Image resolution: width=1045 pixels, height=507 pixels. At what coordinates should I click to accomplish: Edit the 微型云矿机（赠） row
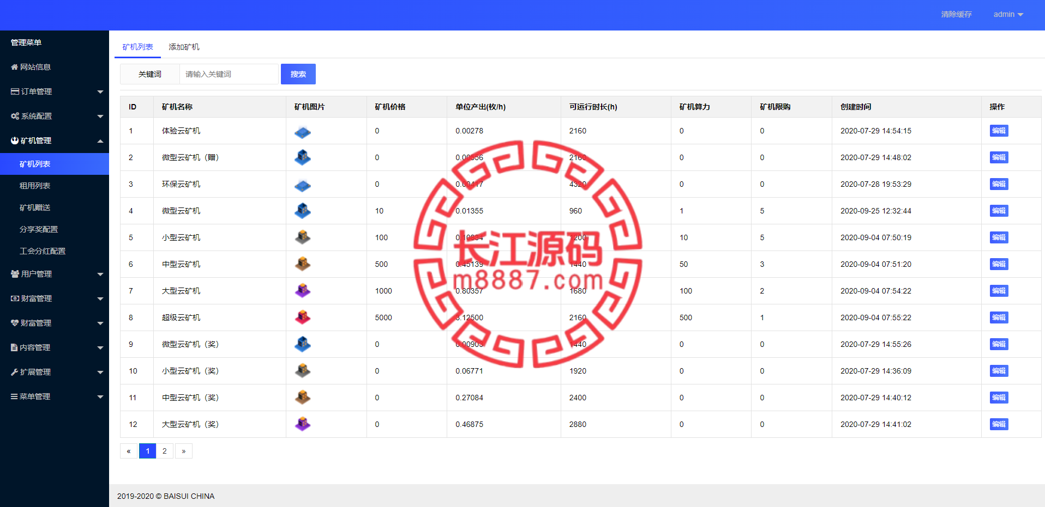click(999, 157)
